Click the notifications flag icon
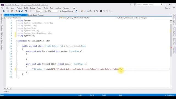Screen dimensions: 176x99 (x=131, y=4)
